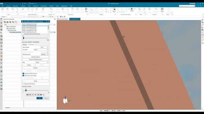204x114 pixels.
Task: Open the Analysis ribbon tab
Action: pyautogui.click(x=23, y=6)
